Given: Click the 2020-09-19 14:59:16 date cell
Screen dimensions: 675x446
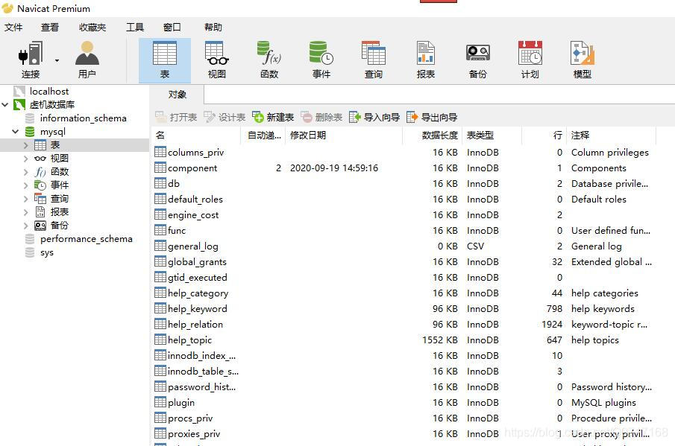Looking at the screenshot, I should [x=334, y=168].
